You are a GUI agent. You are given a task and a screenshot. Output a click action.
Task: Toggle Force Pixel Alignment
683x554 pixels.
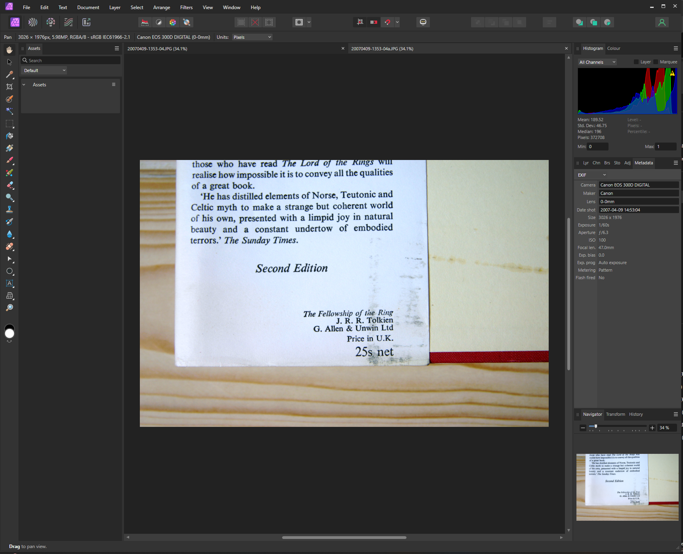[x=360, y=22]
